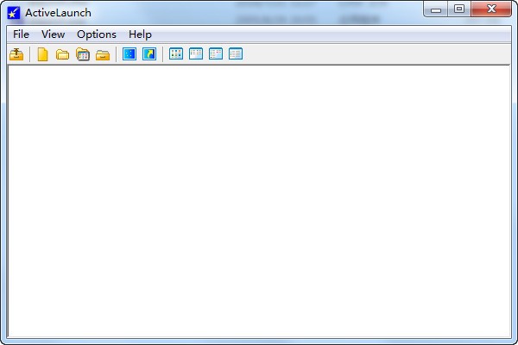Click the open yellow folder toolbar icon

62,54
